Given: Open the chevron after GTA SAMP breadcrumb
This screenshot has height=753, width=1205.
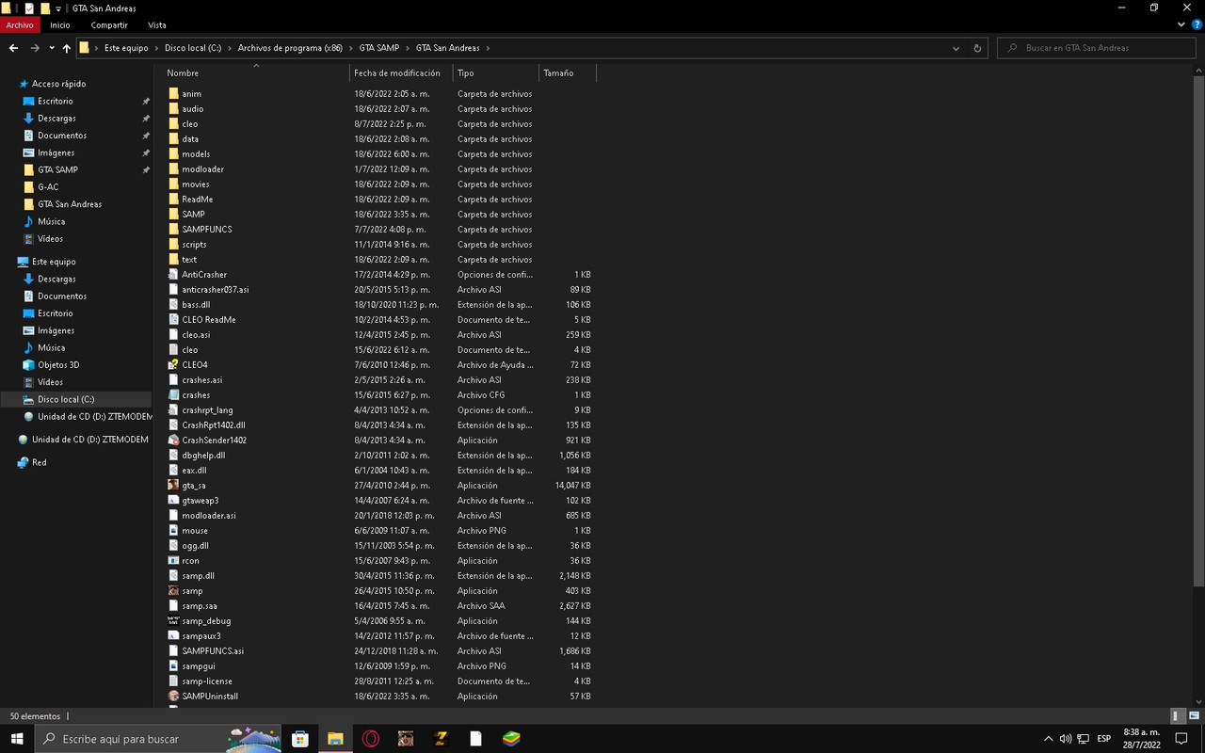Looking at the screenshot, I should pyautogui.click(x=408, y=48).
